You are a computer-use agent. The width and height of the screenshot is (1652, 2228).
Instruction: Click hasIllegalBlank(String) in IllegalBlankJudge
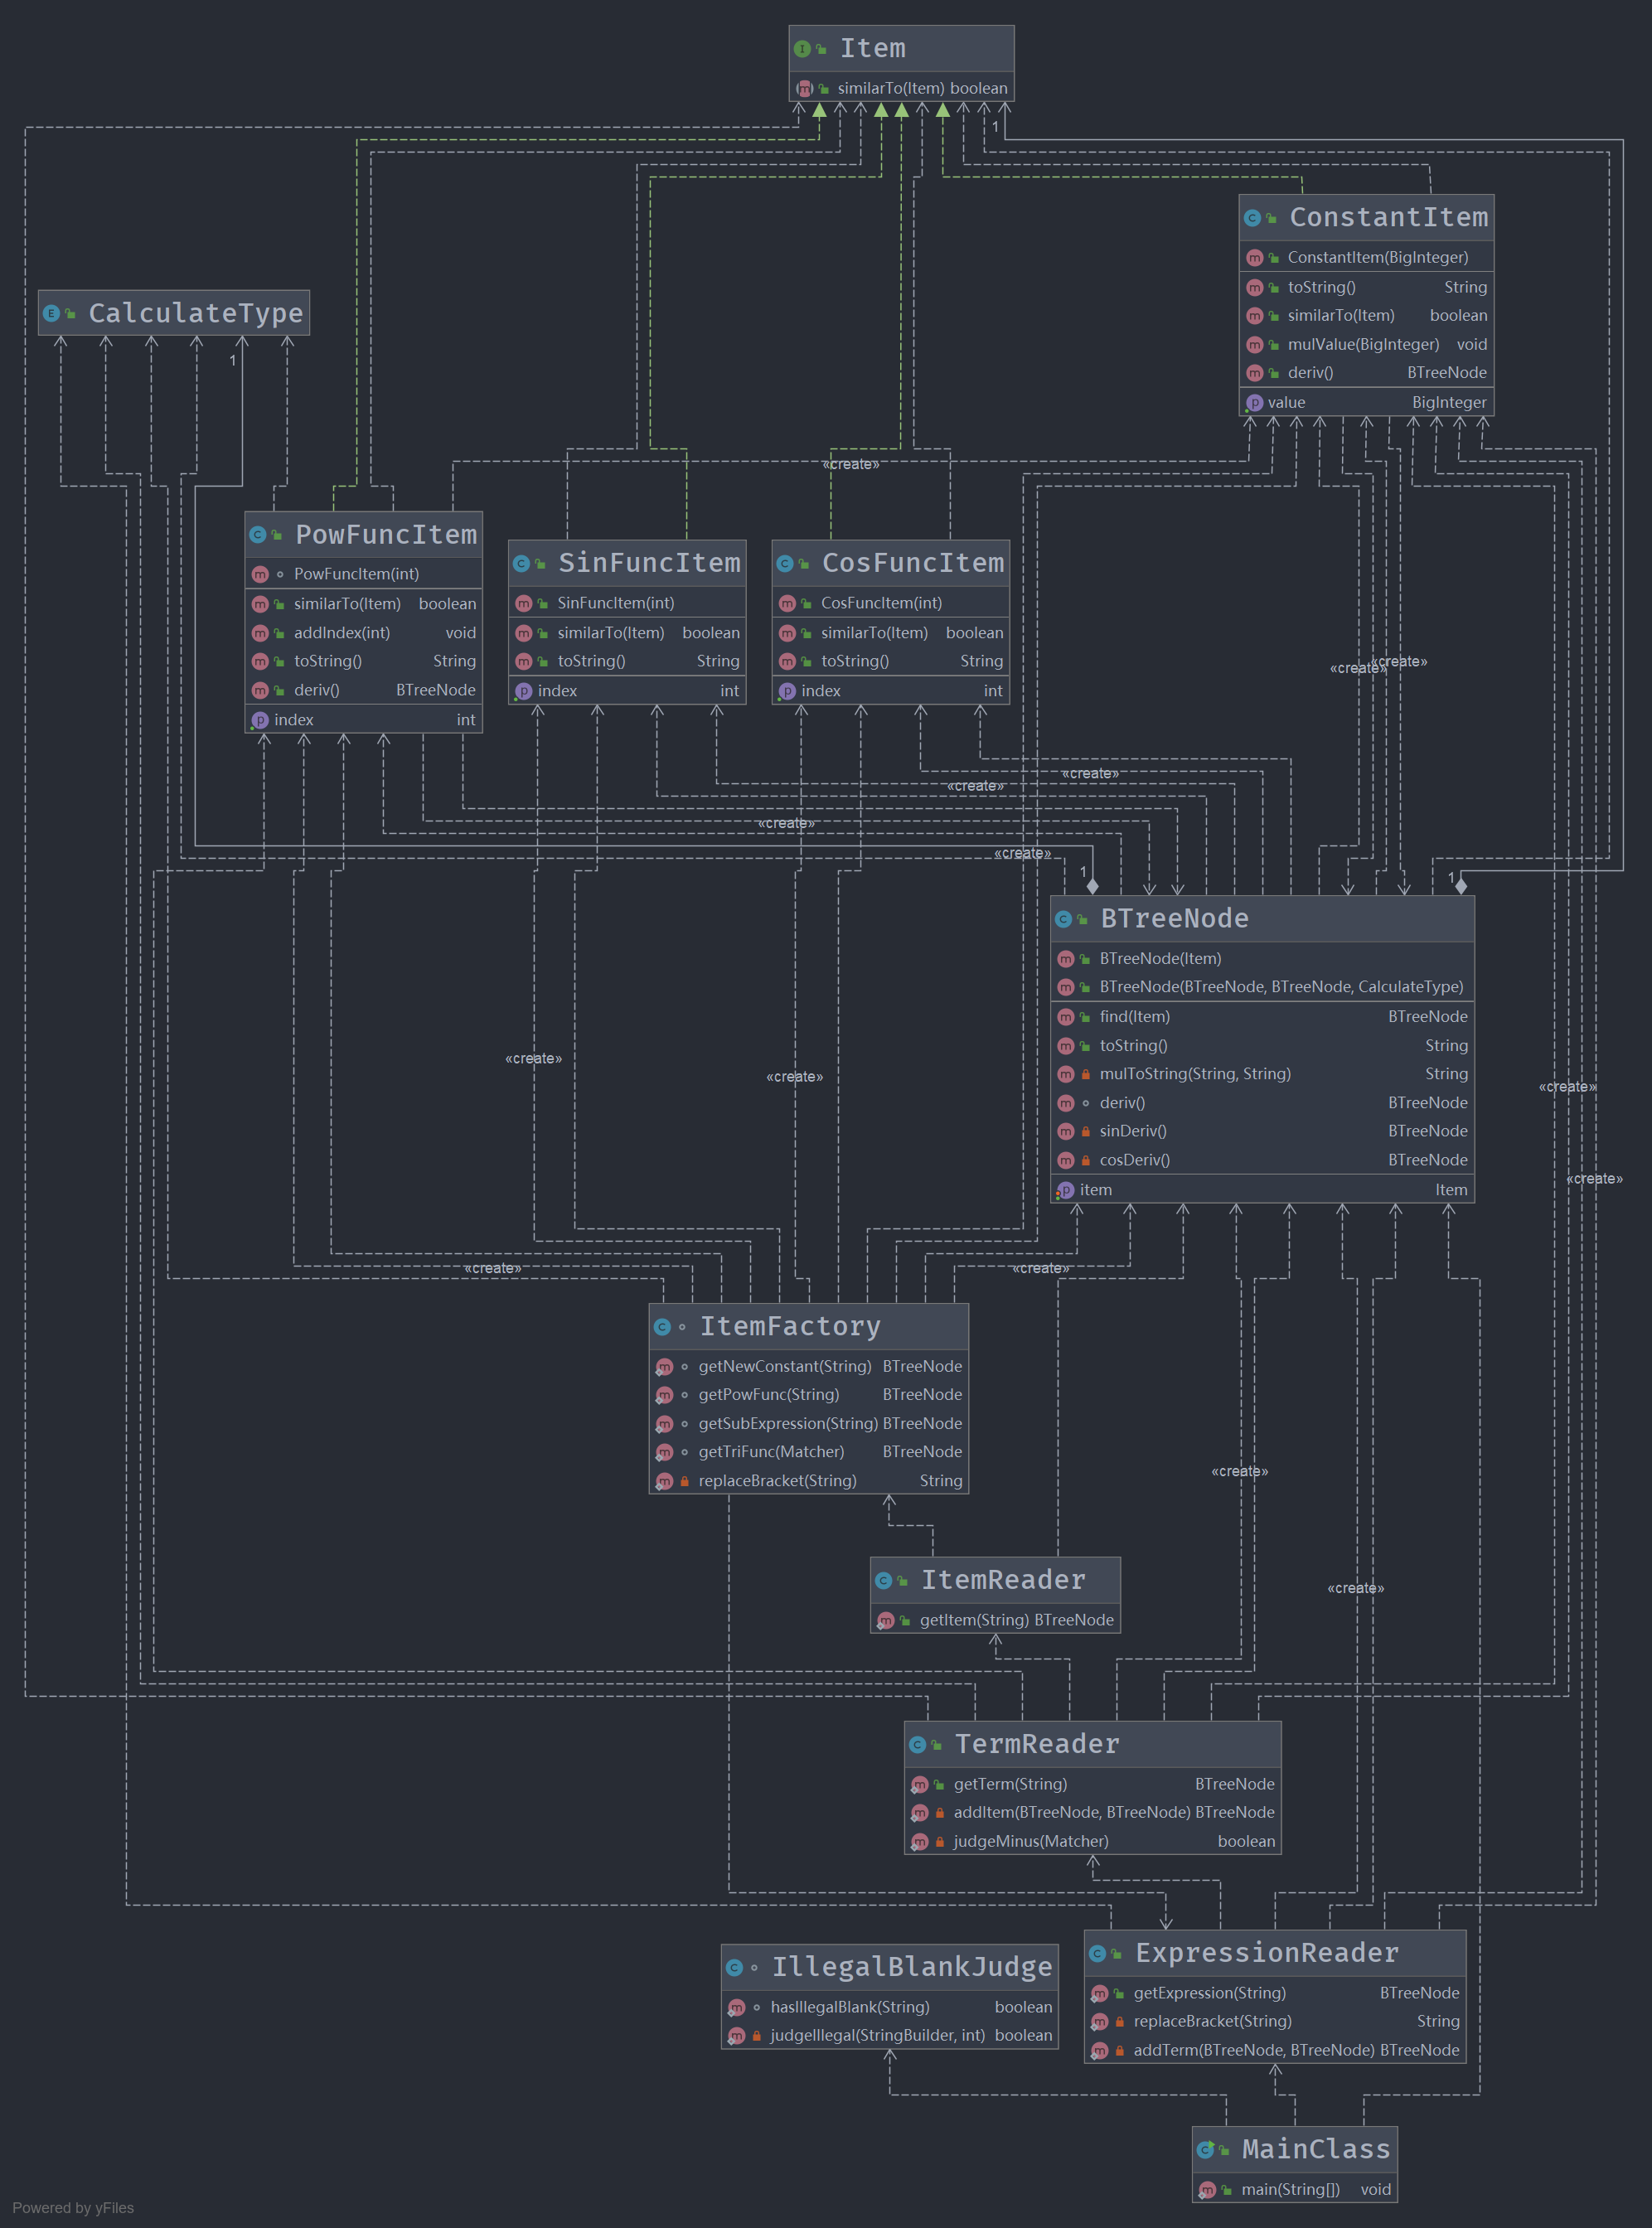(849, 2007)
